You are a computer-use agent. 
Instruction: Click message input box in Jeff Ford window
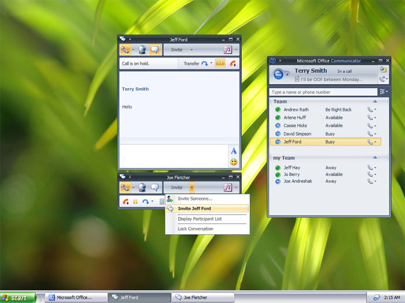coord(174,156)
